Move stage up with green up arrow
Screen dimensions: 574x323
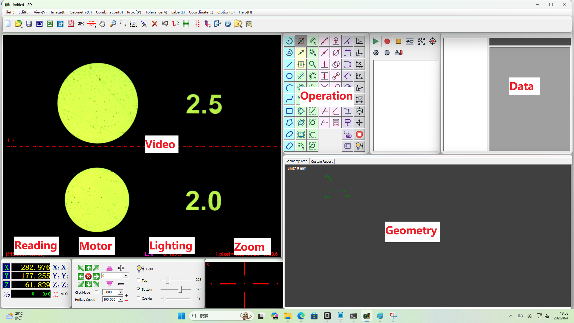[88, 268]
